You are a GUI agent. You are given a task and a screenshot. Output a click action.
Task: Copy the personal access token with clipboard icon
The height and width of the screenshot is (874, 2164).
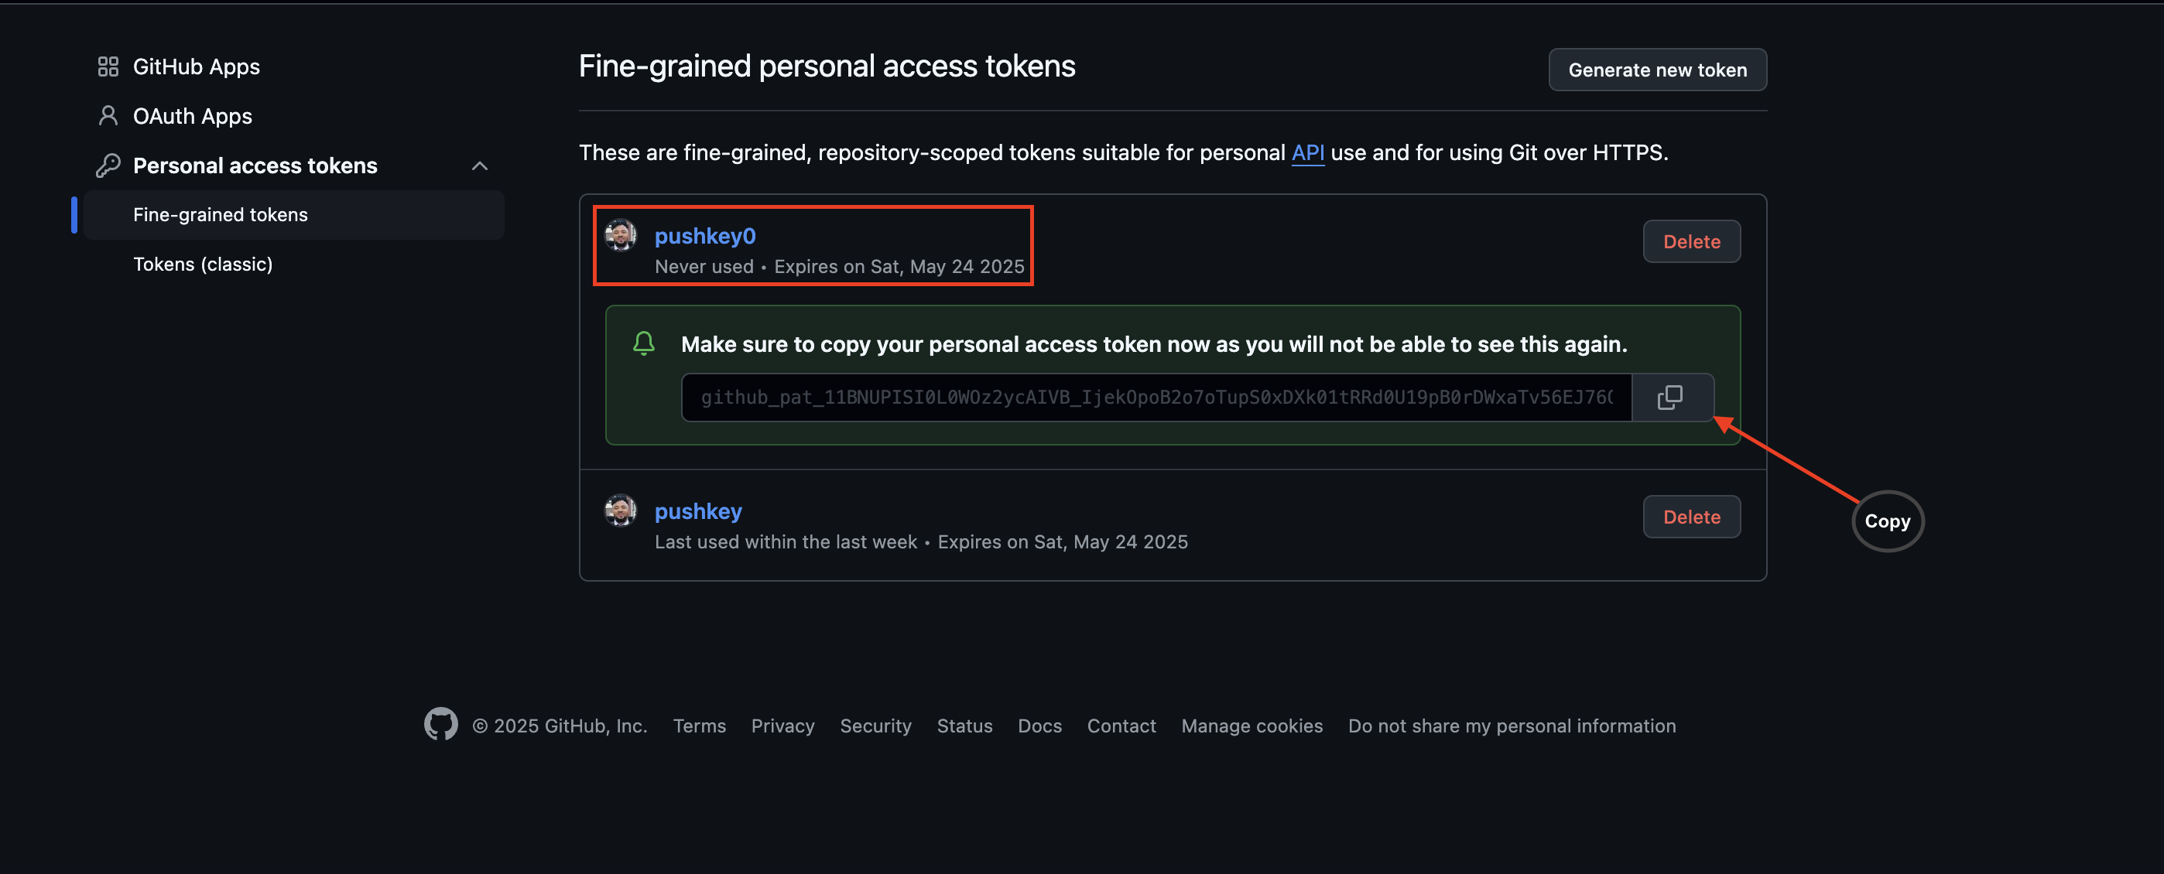pyautogui.click(x=1671, y=397)
